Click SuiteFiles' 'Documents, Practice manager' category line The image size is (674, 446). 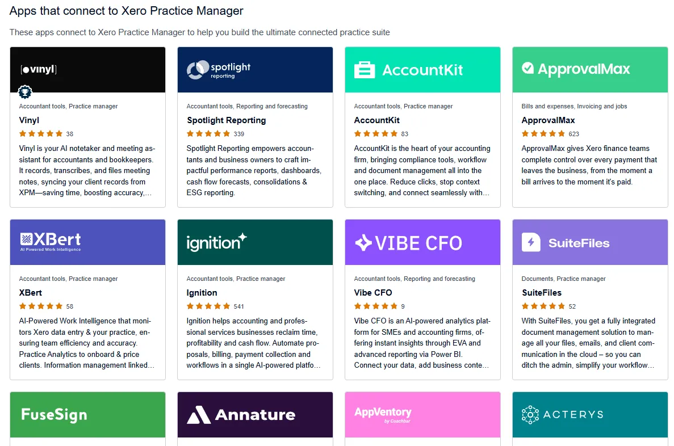click(563, 279)
